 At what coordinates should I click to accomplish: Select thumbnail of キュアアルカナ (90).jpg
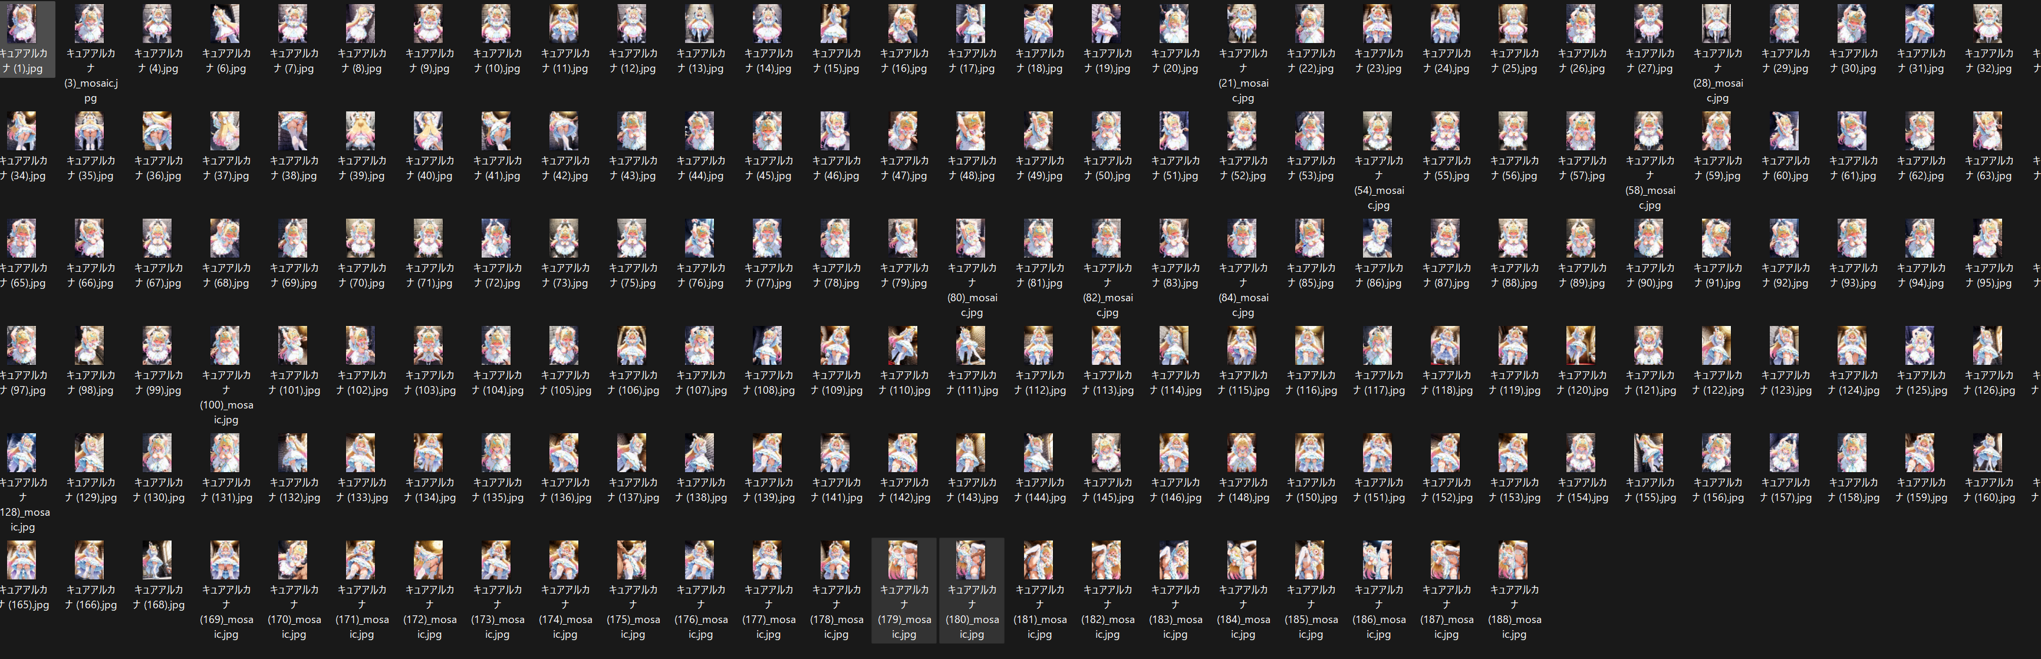tap(1650, 238)
